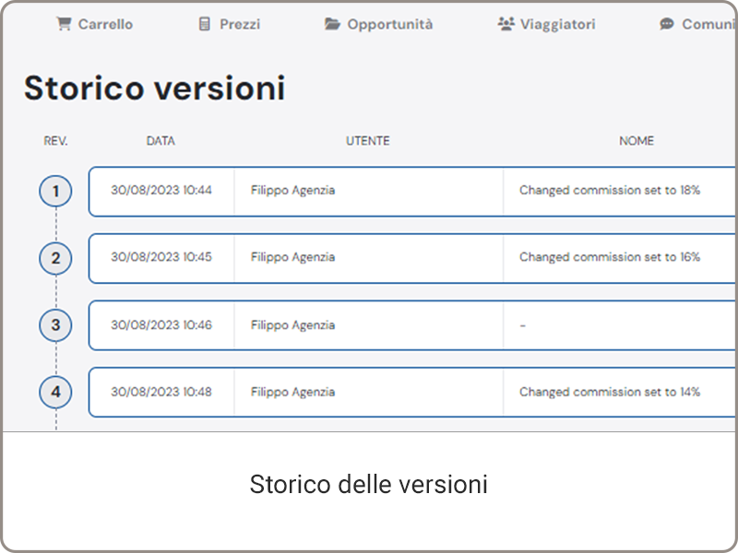Open the Carrello tab
Image resolution: width=738 pixels, height=553 pixels.
click(x=95, y=24)
